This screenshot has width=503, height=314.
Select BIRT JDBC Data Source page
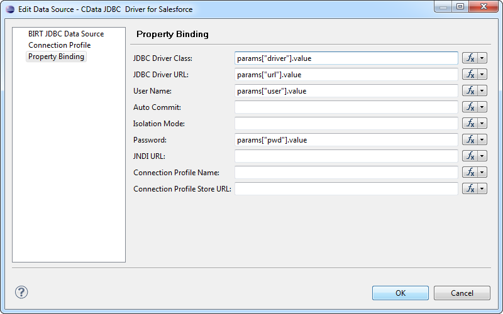tap(66, 34)
